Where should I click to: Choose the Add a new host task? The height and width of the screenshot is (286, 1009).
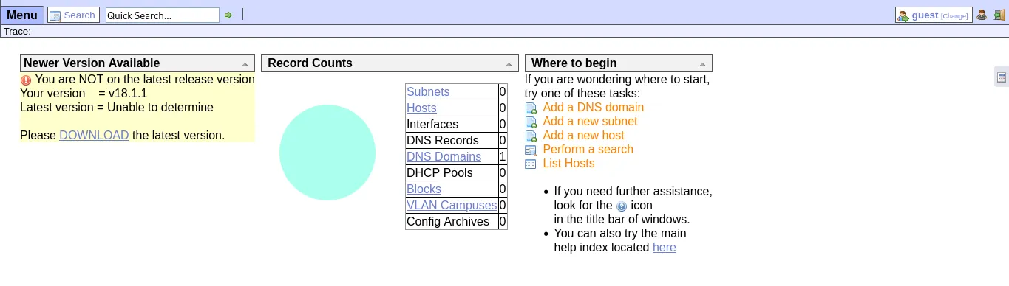[583, 135]
